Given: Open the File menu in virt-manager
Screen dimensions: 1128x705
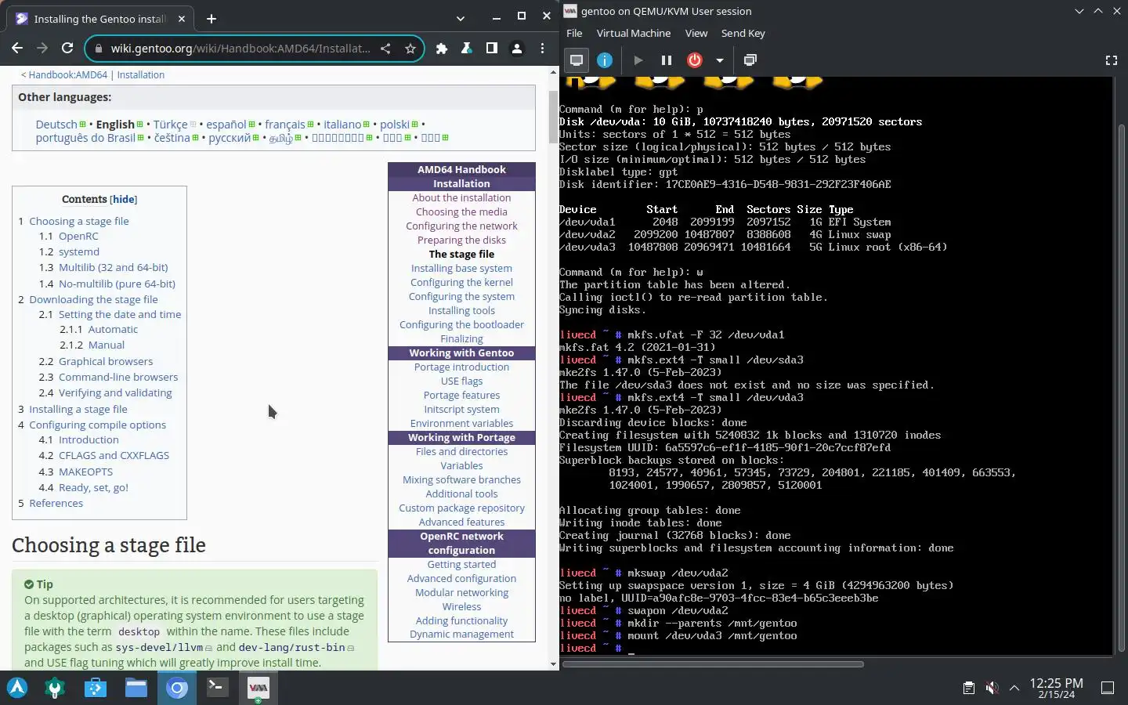Looking at the screenshot, I should [x=574, y=33].
